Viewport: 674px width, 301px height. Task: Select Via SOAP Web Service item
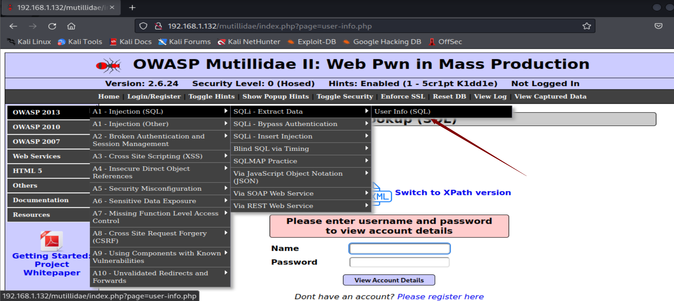pyautogui.click(x=301, y=194)
